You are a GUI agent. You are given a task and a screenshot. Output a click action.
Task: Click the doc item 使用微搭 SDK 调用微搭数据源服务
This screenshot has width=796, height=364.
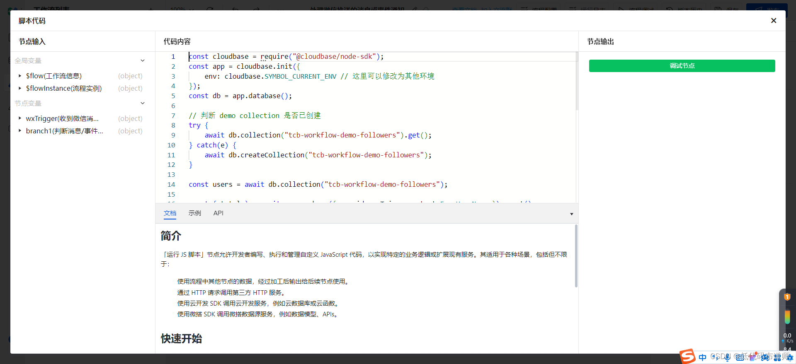259,314
